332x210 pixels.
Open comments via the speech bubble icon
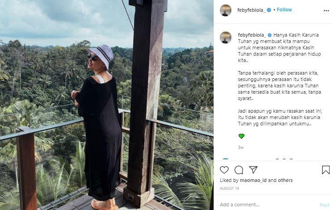pyautogui.click(x=239, y=170)
